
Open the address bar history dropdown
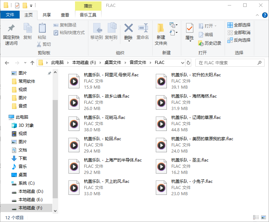(183, 63)
